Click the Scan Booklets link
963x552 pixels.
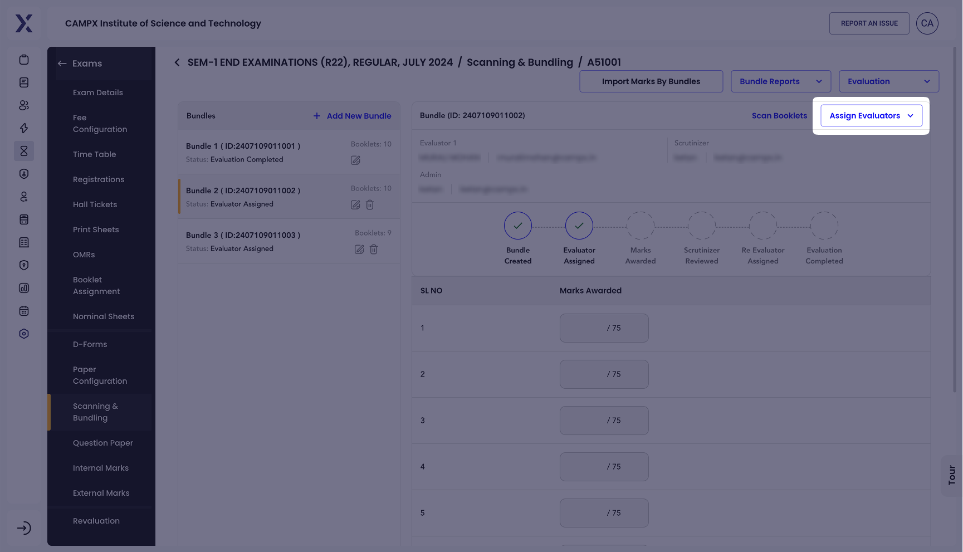pyautogui.click(x=779, y=116)
